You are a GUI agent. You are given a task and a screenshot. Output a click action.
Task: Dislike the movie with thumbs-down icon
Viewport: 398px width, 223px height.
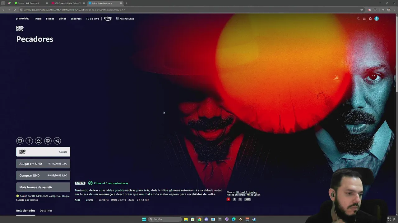point(48,141)
